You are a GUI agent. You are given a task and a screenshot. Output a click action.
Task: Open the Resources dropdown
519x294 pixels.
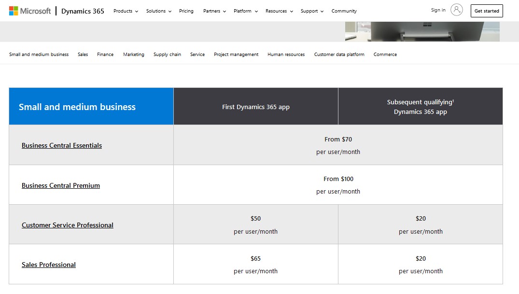[279, 11]
